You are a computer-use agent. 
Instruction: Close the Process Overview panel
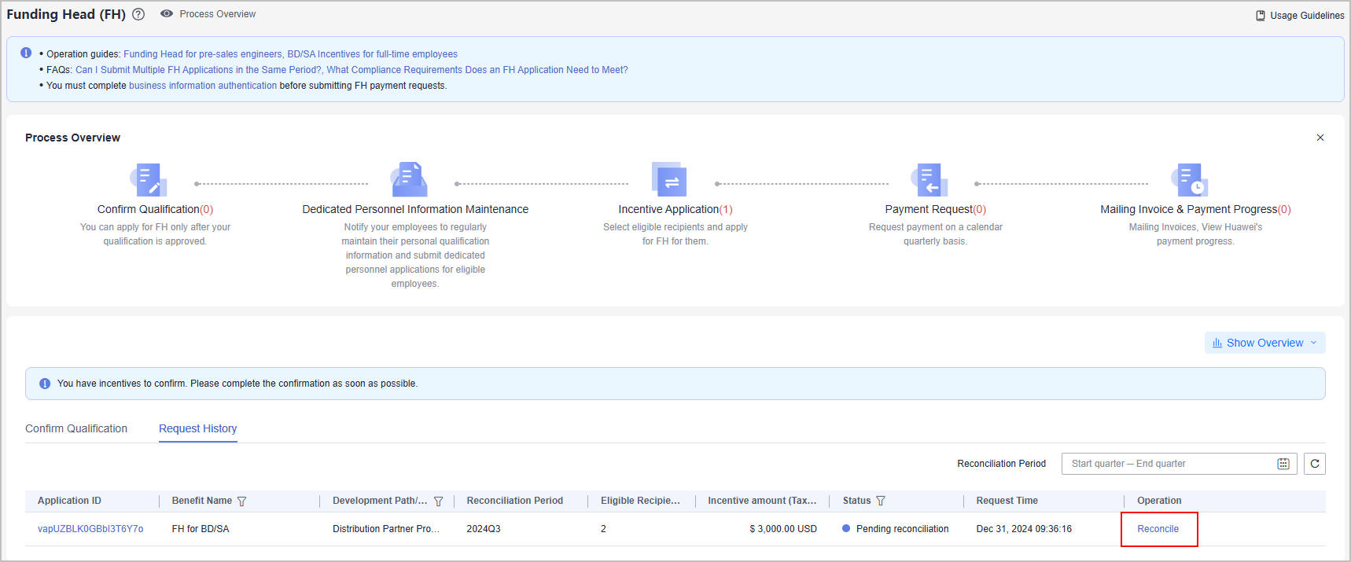coord(1320,138)
